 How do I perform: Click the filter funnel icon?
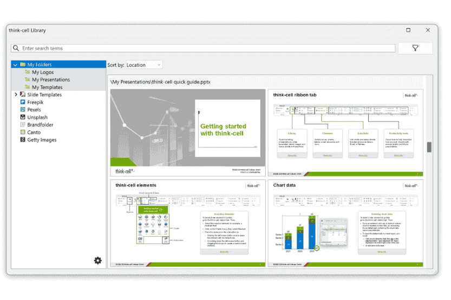(415, 48)
